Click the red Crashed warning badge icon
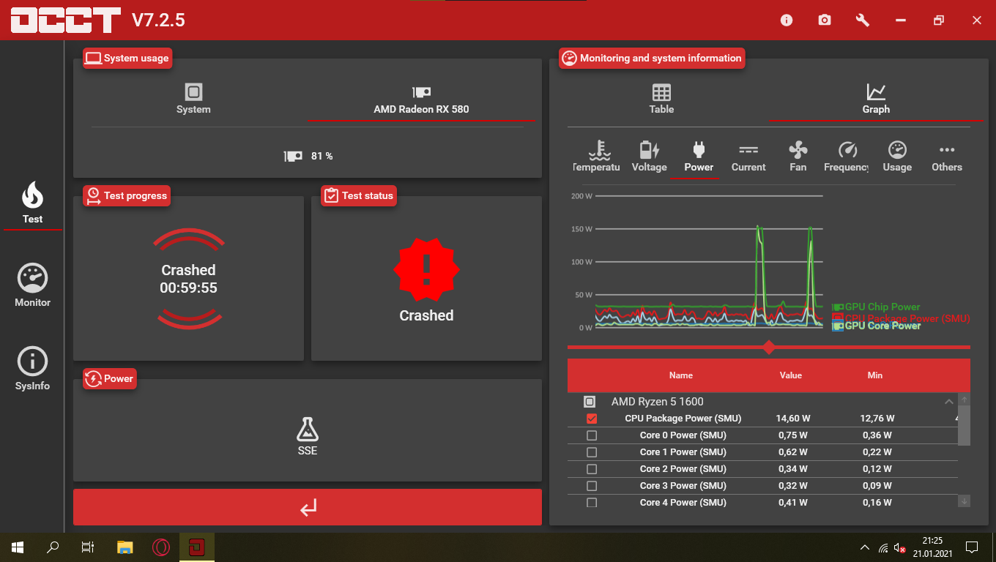Screen dimensions: 996x562 point(426,270)
